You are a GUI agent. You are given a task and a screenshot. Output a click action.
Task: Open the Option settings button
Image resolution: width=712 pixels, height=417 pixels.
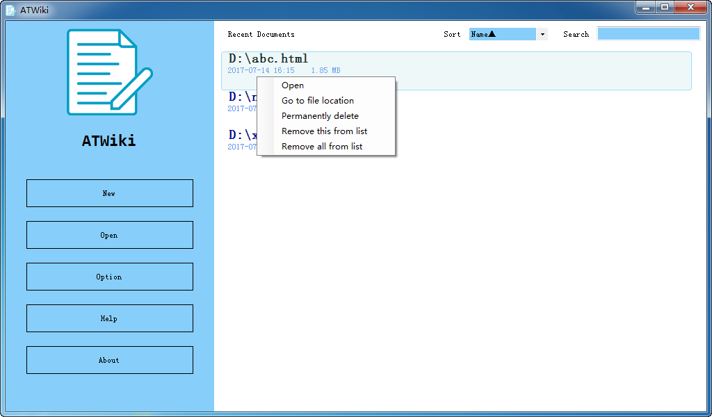110,277
